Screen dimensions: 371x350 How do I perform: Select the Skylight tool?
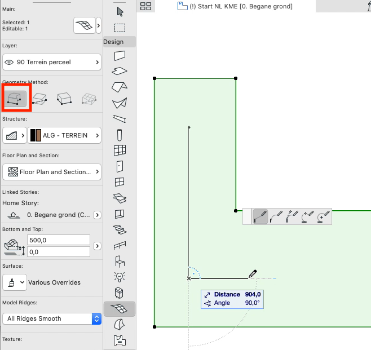(x=120, y=198)
